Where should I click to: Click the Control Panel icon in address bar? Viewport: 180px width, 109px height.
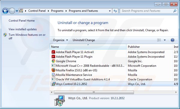(21, 11)
